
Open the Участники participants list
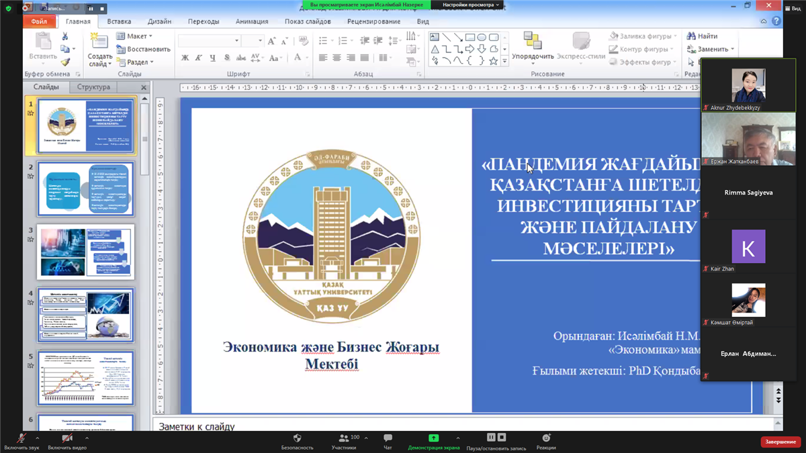point(344,438)
